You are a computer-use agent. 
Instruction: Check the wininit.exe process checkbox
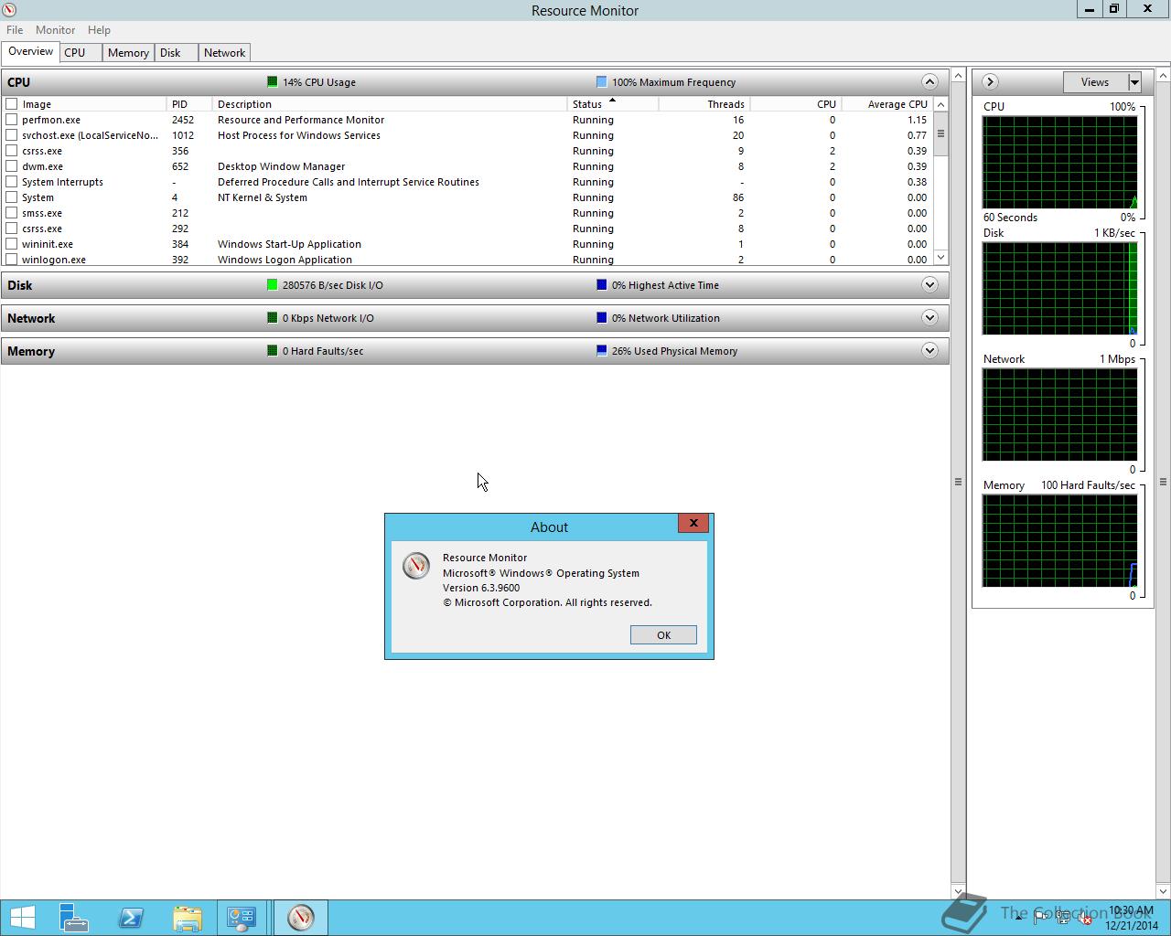(x=12, y=244)
